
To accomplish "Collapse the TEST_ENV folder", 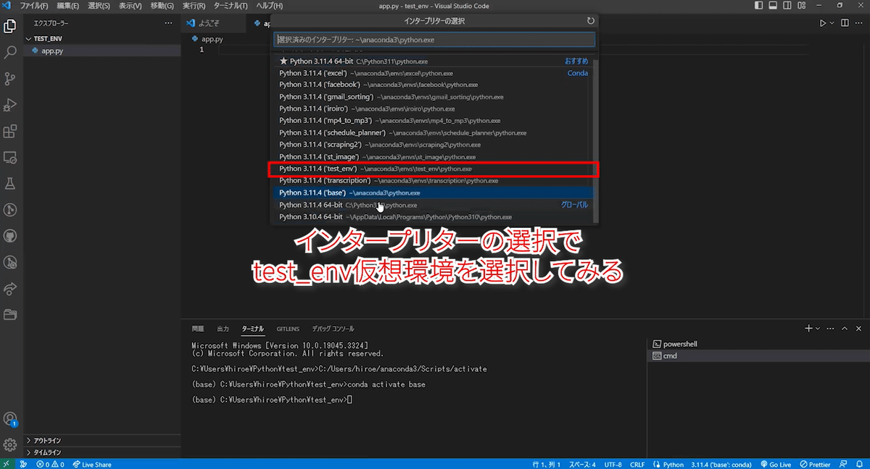I will point(101,38).
